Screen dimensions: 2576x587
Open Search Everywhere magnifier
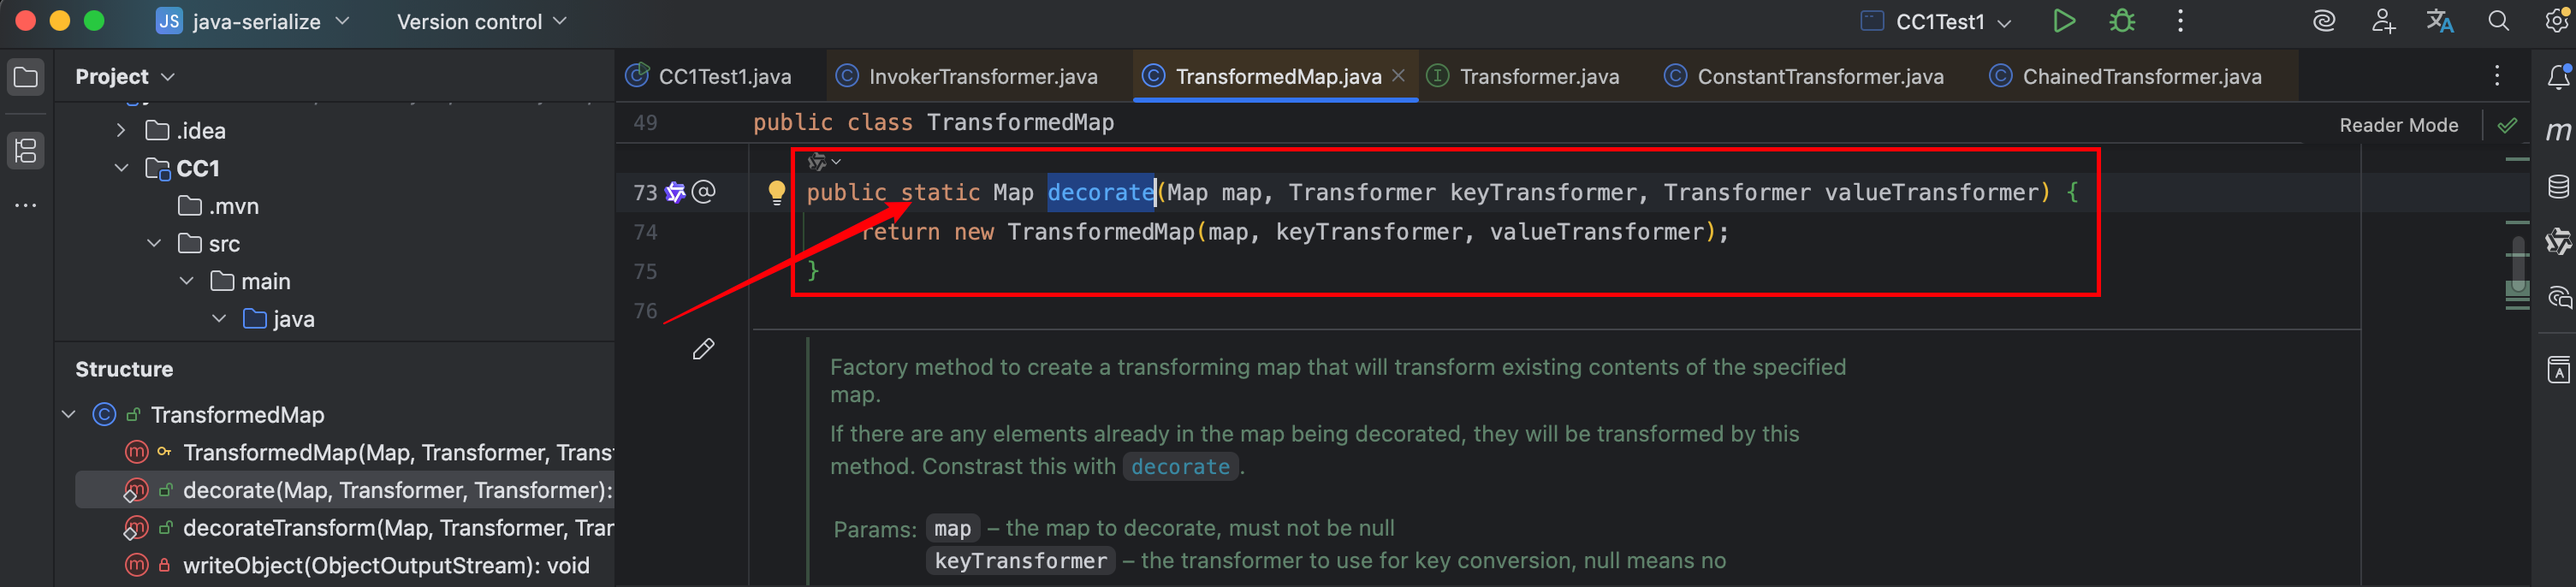pyautogui.click(x=2498, y=21)
